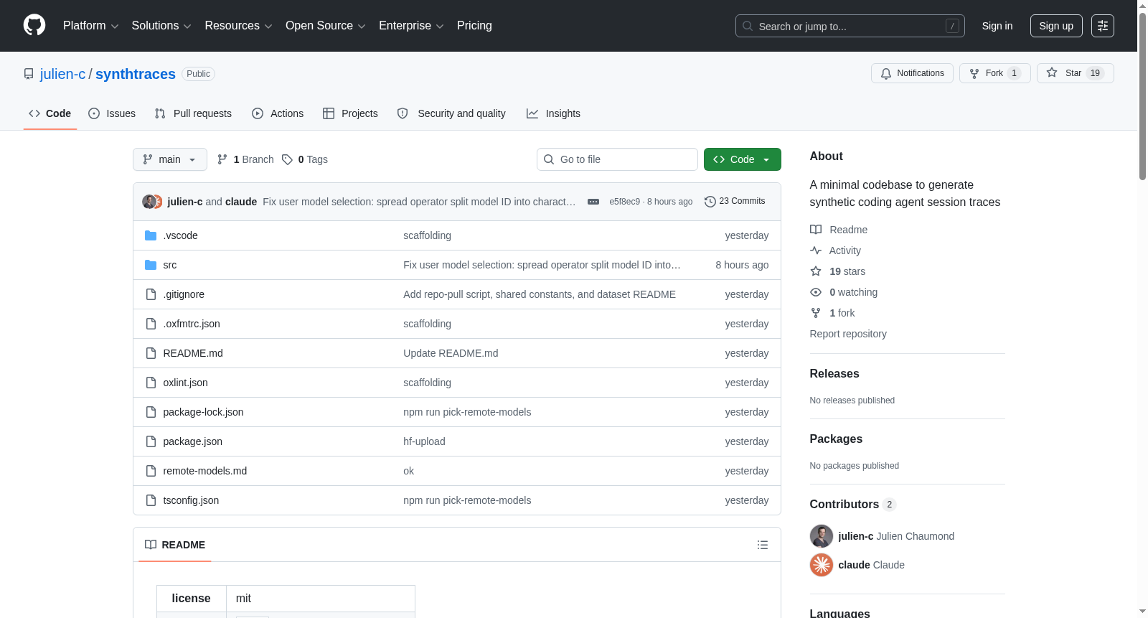Screen dimensions: 1148x618
Task: Open commit e5f8ec9 hash link
Action: point(625,202)
